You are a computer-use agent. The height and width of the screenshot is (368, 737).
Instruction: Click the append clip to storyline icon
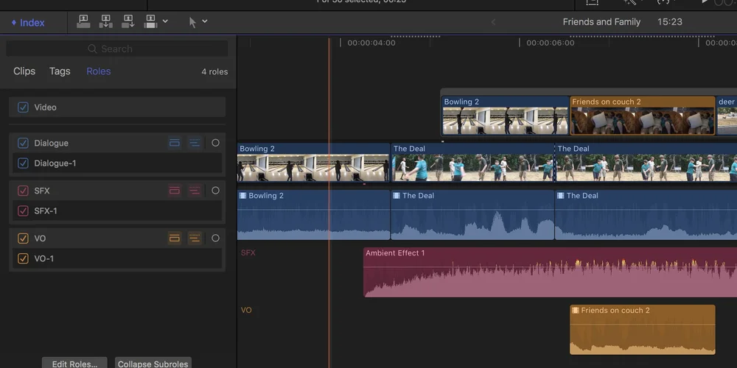click(128, 21)
